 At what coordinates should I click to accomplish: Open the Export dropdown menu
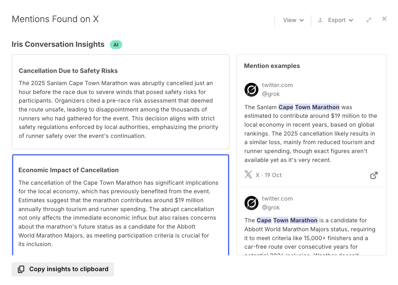336,20
